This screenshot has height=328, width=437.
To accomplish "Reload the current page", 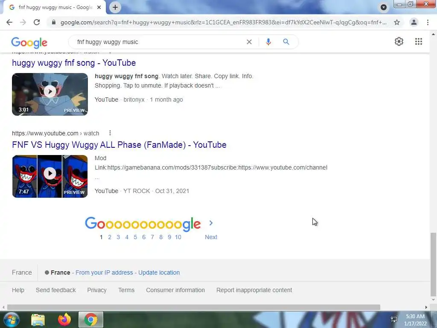I will coord(37,22).
